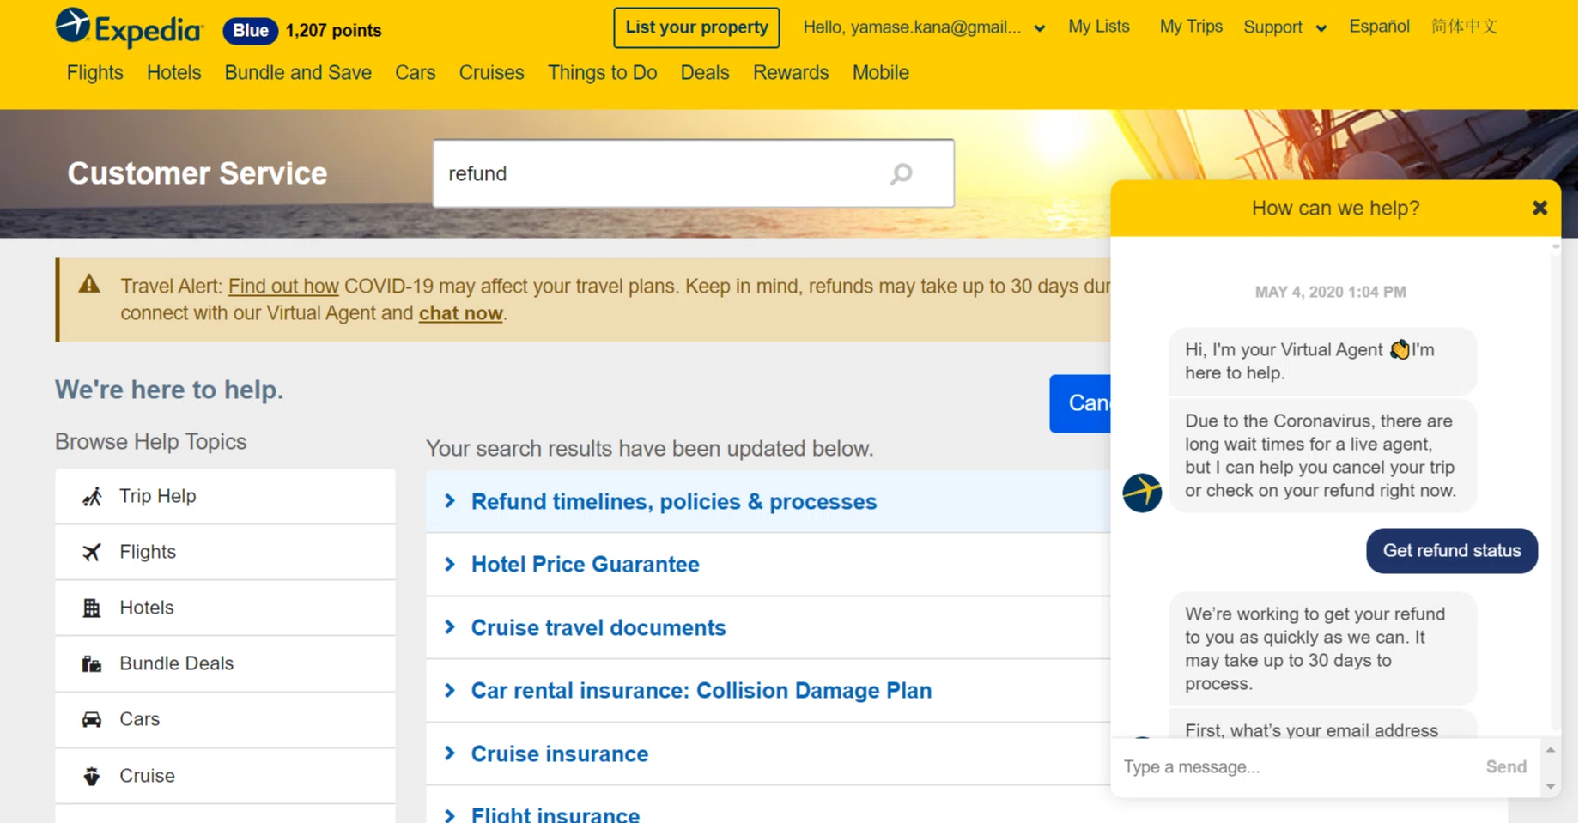Click the Travel Alert warning triangle icon
The image size is (1579, 823).
coord(89,284)
